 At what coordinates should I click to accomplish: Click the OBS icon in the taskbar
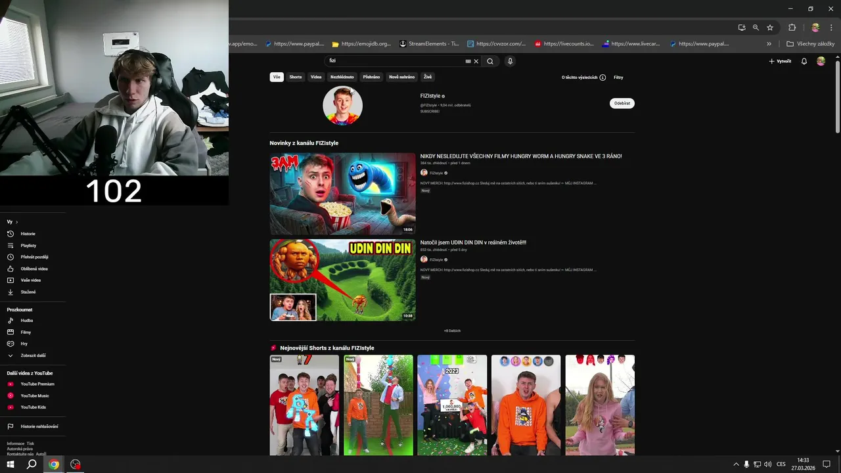(76, 464)
